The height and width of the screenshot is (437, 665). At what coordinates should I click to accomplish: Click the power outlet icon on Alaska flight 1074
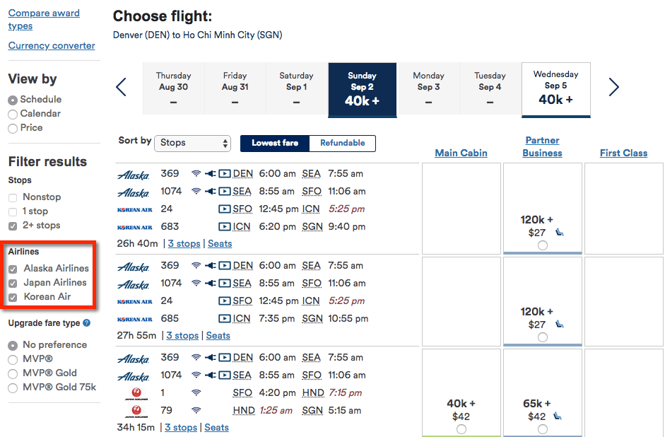(x=211, y=191)
